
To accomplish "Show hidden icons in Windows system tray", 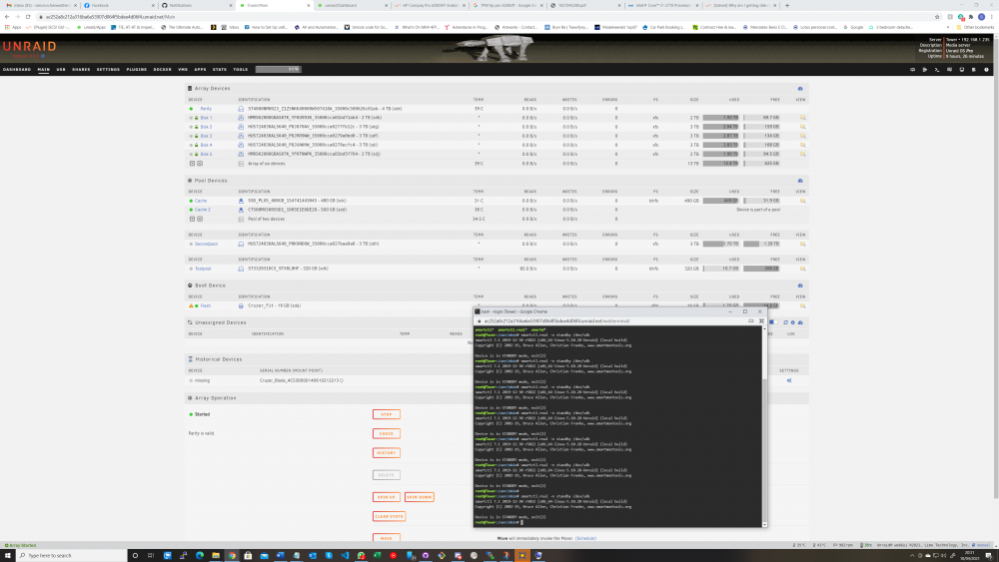I will 912,556.
